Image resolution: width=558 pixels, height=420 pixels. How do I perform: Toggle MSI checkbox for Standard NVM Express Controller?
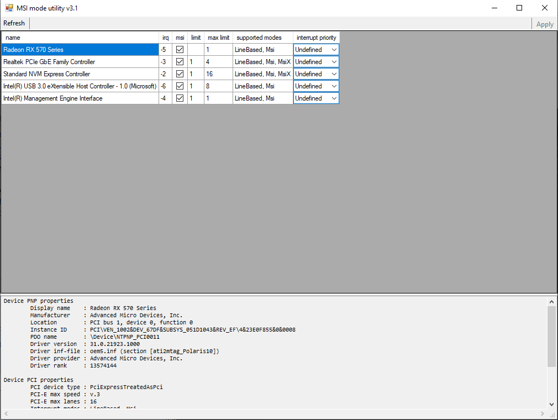coord(180,74)
